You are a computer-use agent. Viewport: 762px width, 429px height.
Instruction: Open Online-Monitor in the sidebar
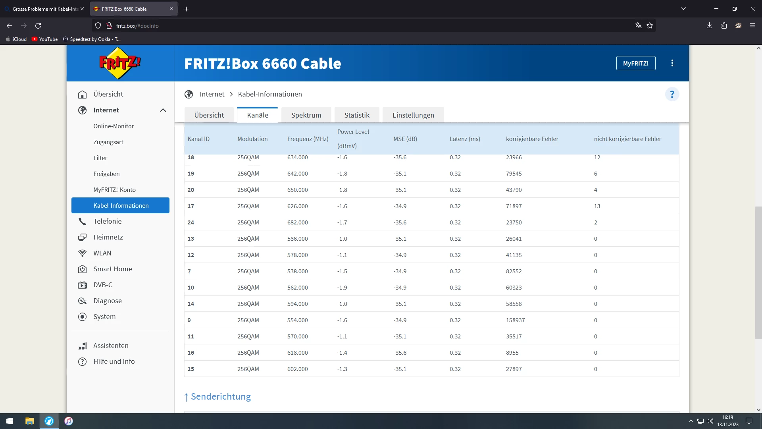[114, 126]
